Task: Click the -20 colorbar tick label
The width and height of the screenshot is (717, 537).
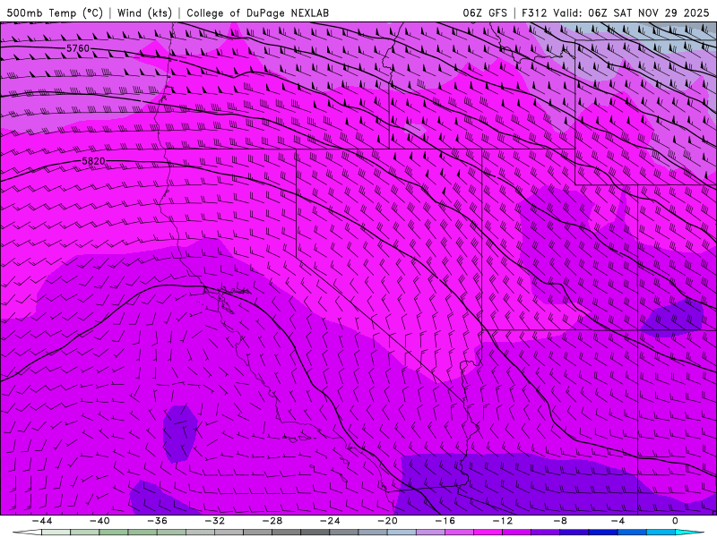Action: pyautogui.click(x=387, y=521)
